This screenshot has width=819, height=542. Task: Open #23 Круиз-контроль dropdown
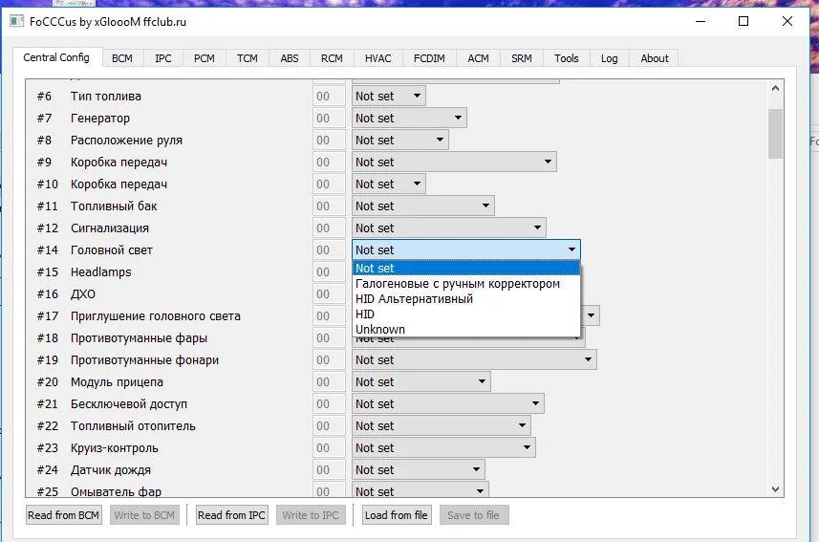(x=443, y=448)
